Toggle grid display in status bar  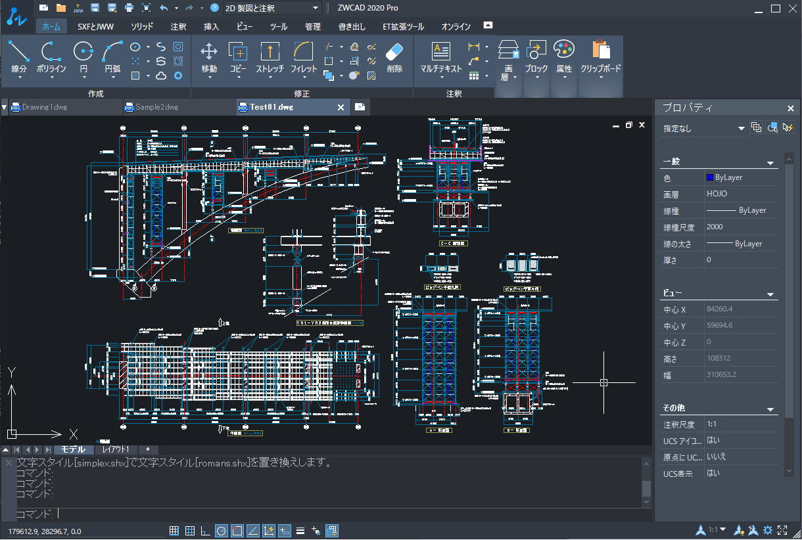(190, 531)
